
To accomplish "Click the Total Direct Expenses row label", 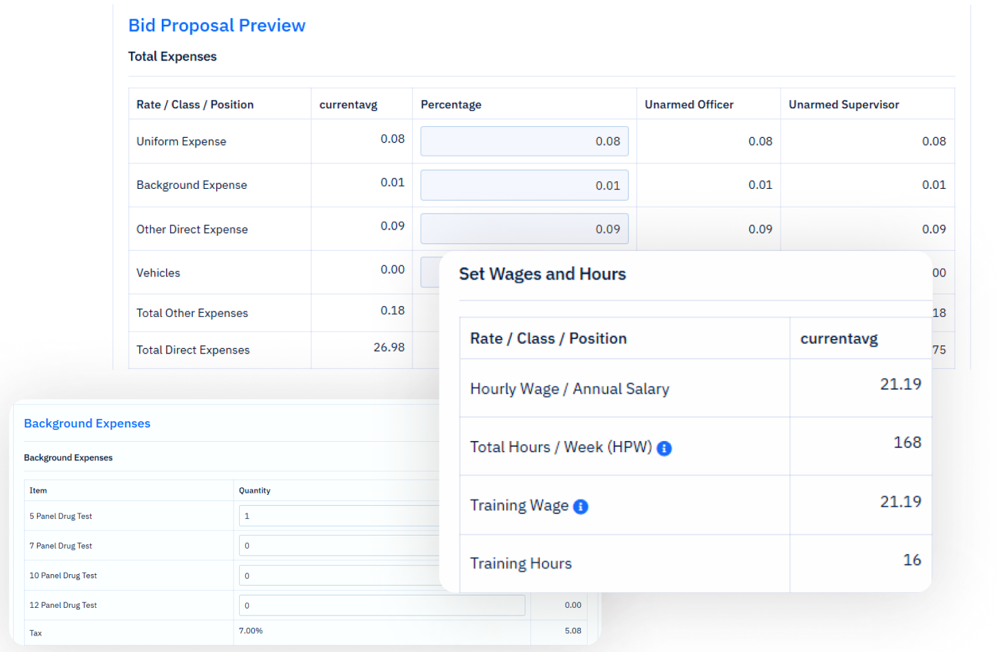I will click(193, 350).
